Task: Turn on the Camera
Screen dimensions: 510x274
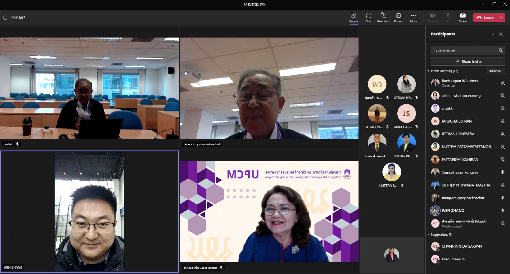Action: click(x=433, y=18)
